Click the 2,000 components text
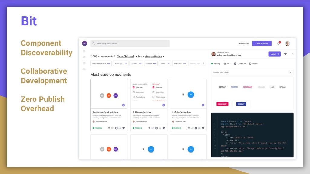This screenshot has width=310, height=174. (102, 56)
